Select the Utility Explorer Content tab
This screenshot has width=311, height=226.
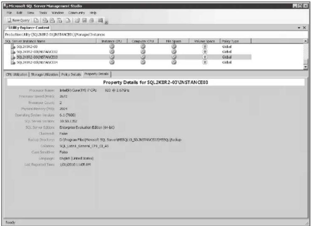click(x=29, y=28)
